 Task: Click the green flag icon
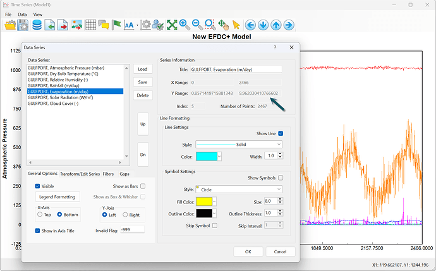coord(116,25)
